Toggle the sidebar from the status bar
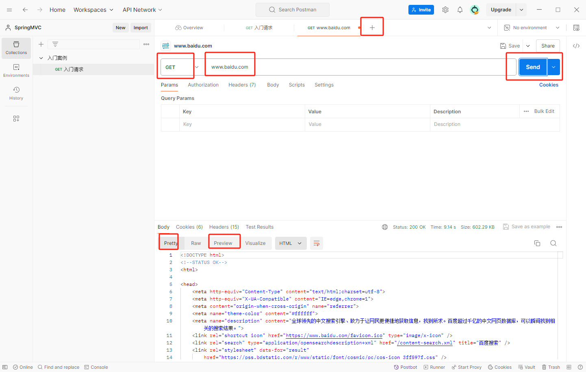The width and height of the screenshot is (586, 372). [x=5, y=367]
